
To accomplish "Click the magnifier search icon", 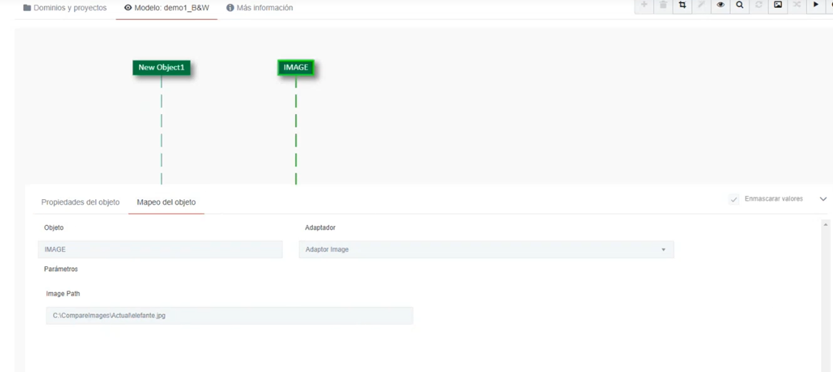I will point(740,5).
